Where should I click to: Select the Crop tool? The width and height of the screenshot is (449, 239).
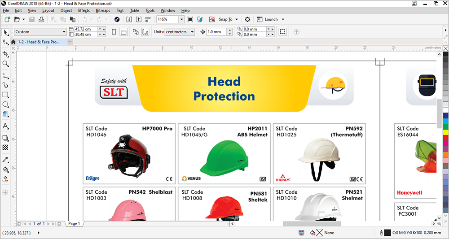5,54
